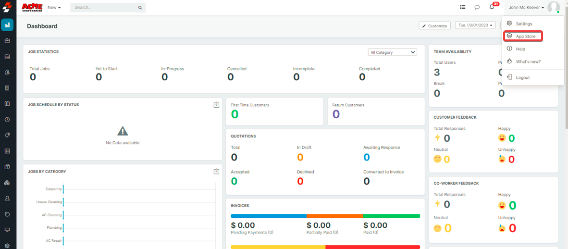Open the chat bubble icon
The image size is (568, 249).
click(x=477, y=7)
